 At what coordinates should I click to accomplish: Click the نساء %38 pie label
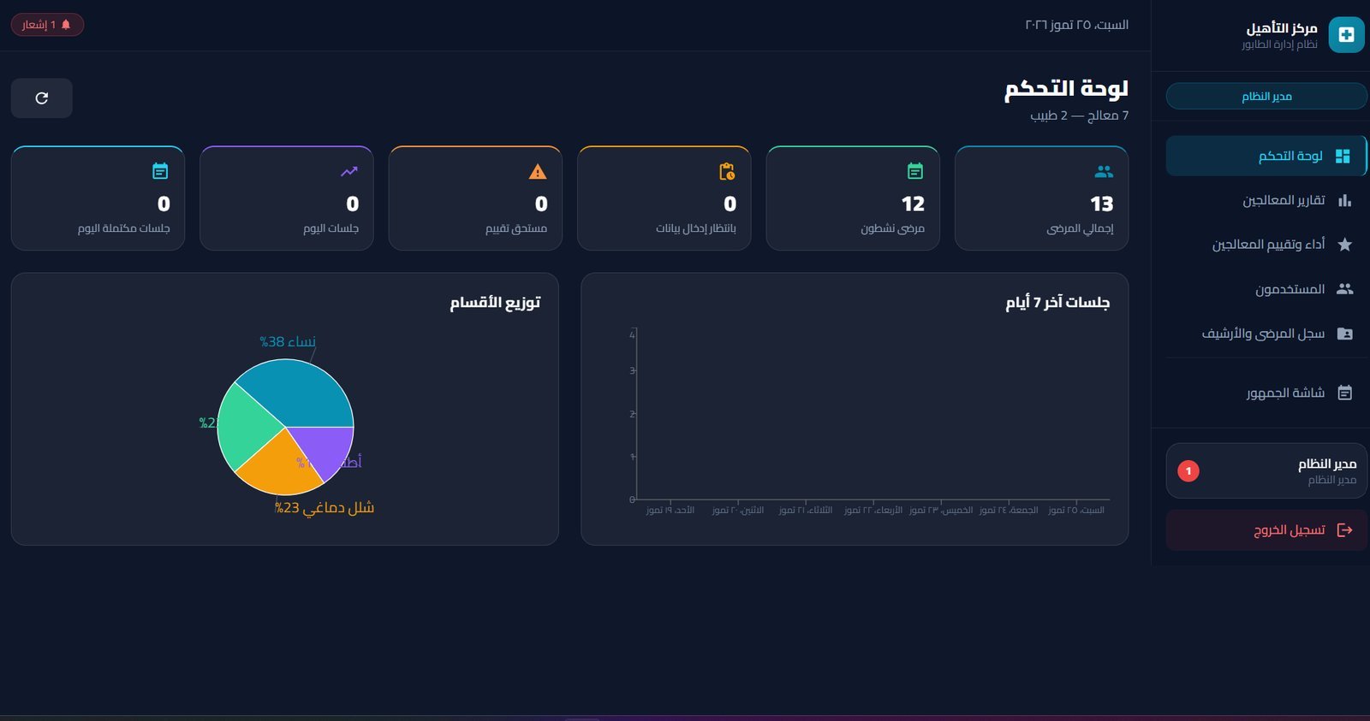pos(288,342)
